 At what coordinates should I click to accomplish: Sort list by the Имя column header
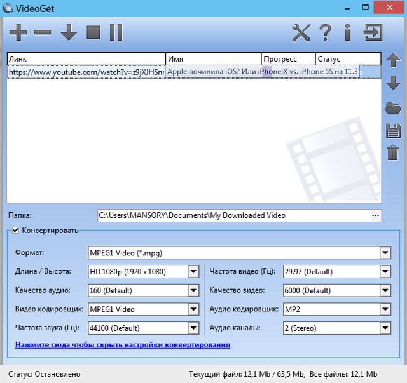coord(213,59)
